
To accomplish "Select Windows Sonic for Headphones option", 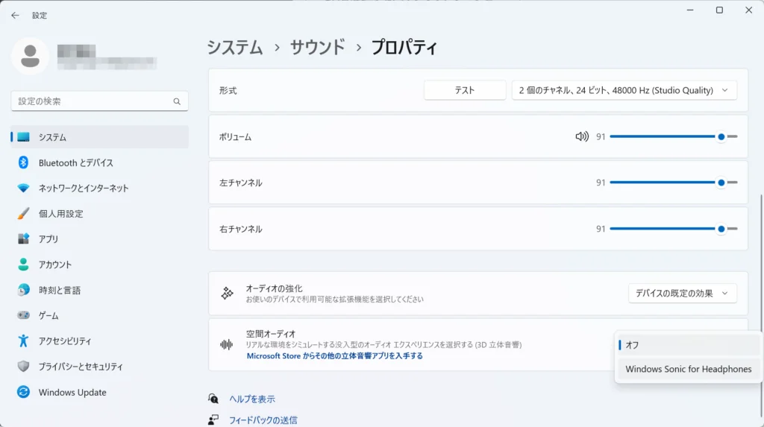I will (686, 369).
